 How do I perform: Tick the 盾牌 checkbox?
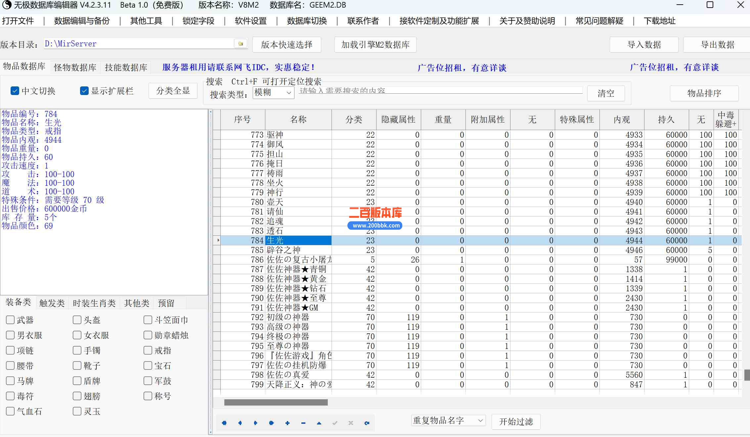pos(77,381)
